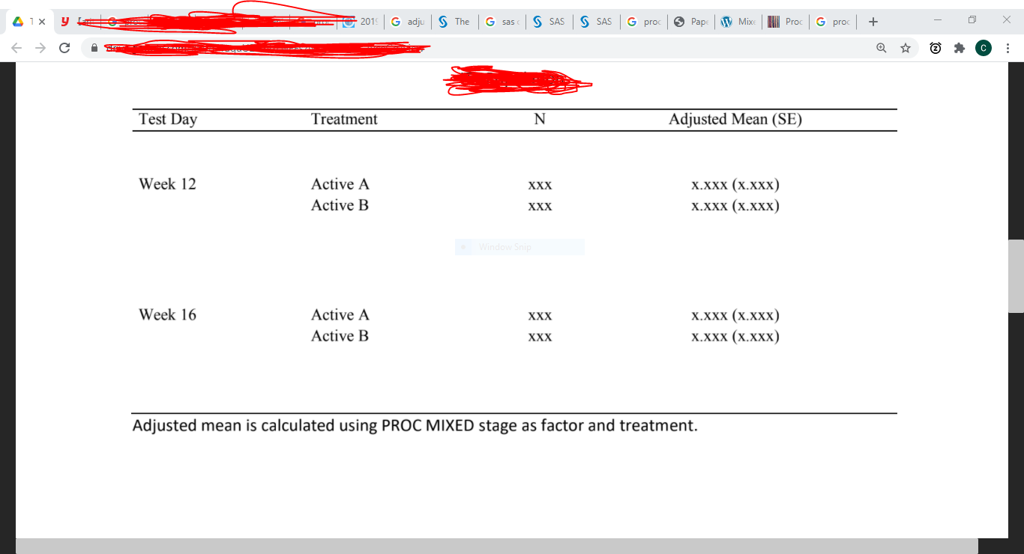Open the Papers tab with globe icon
1024x554 pixels.
click(x=691, y=21)
